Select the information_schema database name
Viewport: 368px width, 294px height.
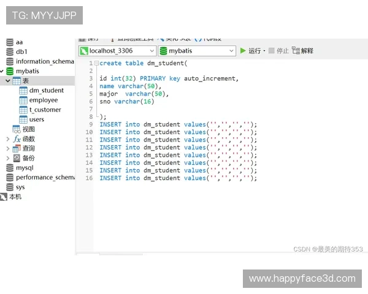point(45,61)
